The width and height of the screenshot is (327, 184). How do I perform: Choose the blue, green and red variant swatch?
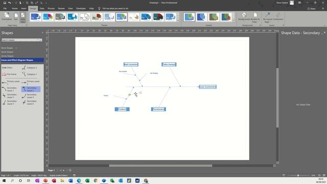pos(226,17)
